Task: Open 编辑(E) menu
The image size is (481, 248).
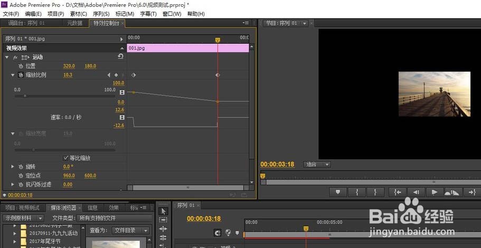Action: 33,14
